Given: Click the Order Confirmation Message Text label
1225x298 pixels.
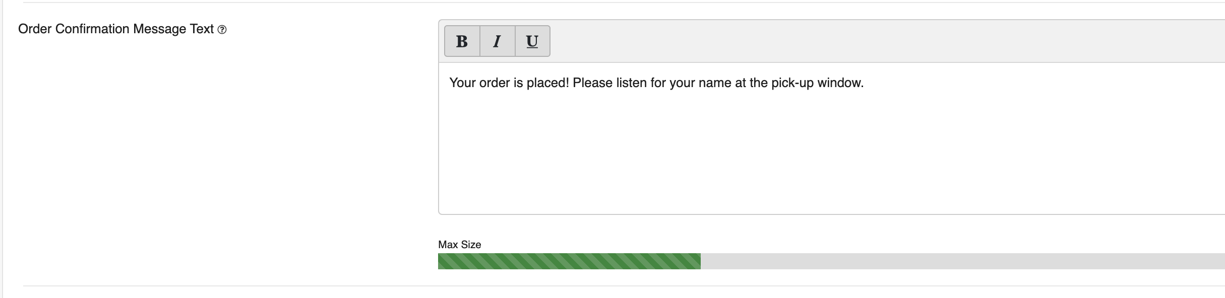Looking at the screenshot, I should (x=116, y=29).
